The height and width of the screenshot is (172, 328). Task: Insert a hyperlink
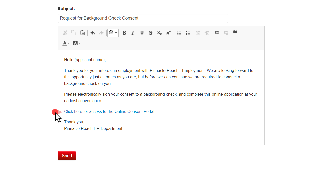coord(217,33)
